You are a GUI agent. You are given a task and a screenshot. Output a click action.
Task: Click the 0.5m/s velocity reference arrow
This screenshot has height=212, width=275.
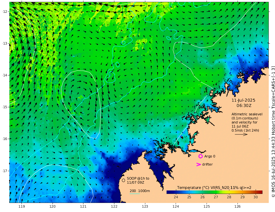coord(241,134)
